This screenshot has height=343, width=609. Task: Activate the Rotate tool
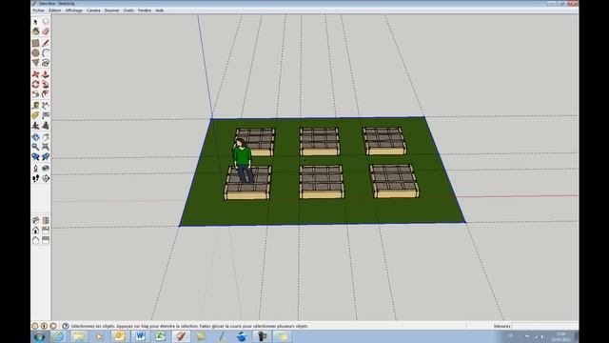(36, 84)
